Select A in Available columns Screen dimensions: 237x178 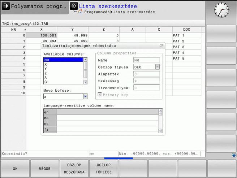pyautogui.click(x=63, y=78)
